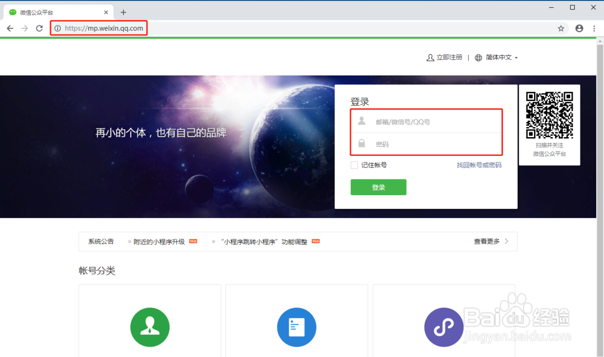Open site information icon in address bar
This screenshot has height=357, width=604.
57,28
